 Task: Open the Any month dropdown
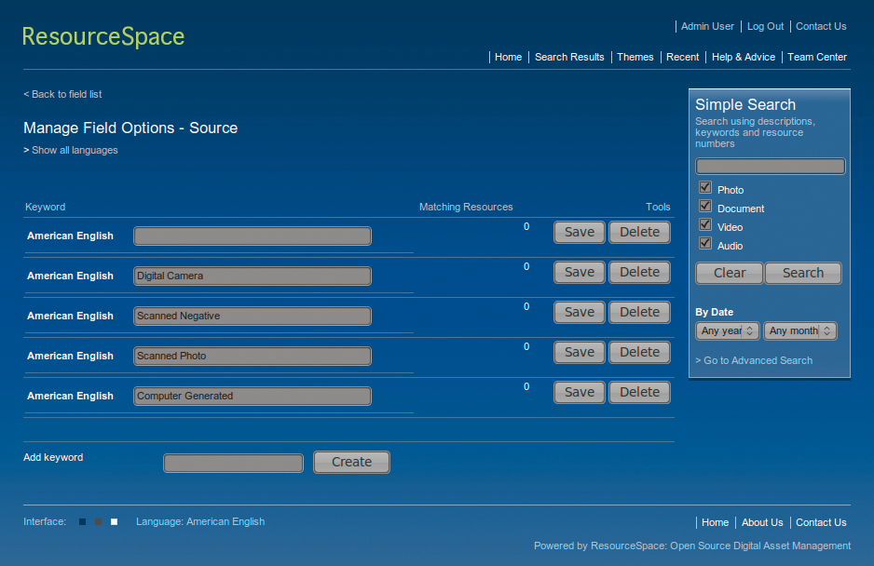[x=799, y=330]
